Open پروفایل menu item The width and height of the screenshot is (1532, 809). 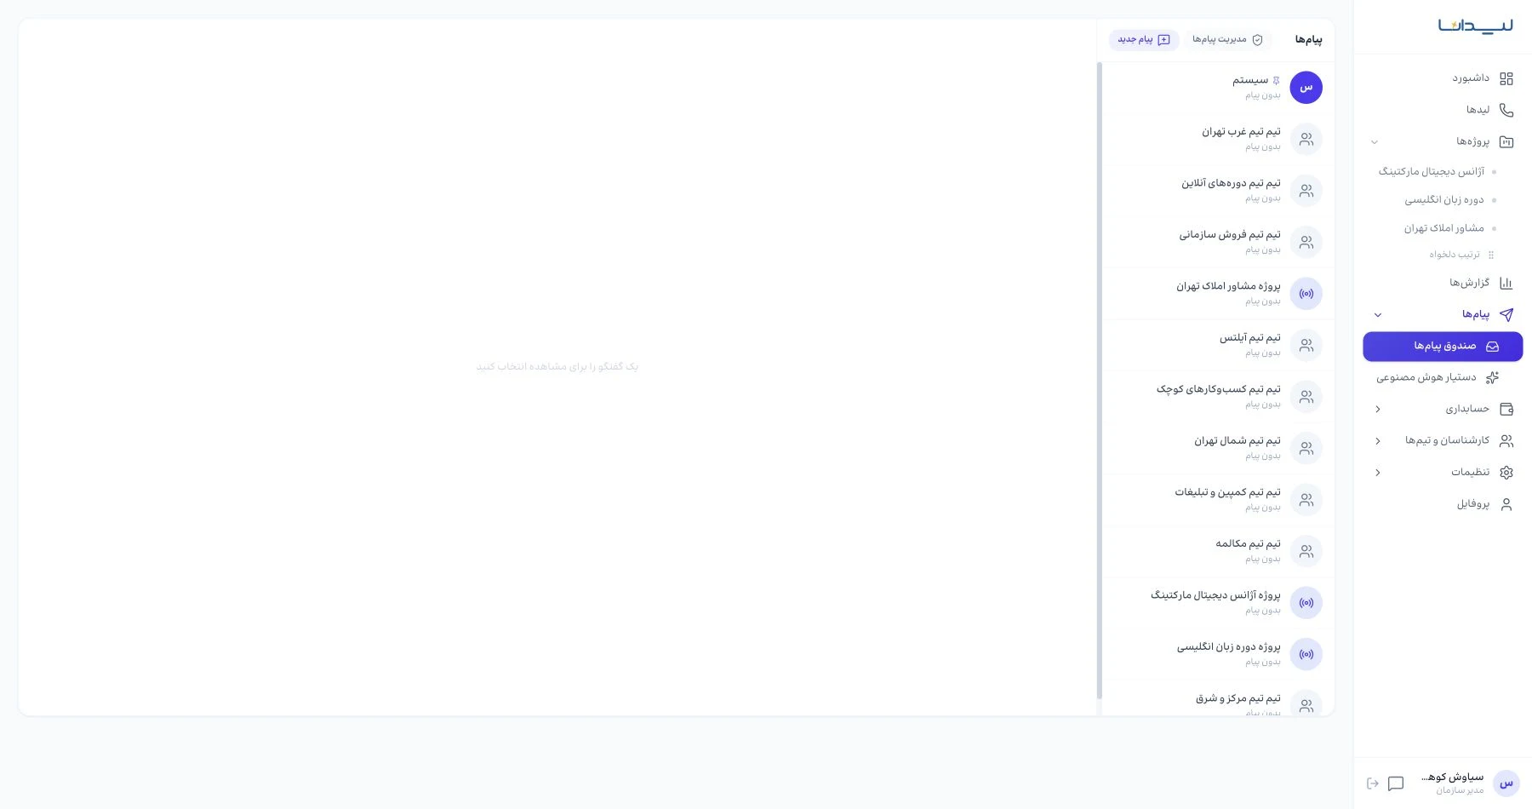1443,504
